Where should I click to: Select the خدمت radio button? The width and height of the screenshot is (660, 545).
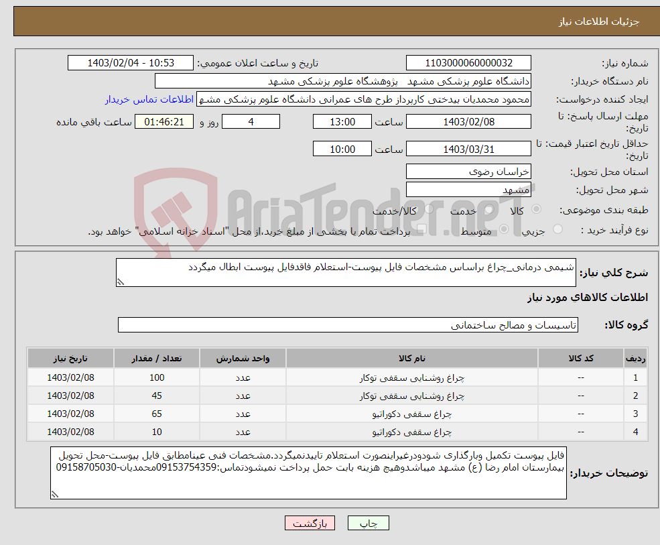(488, 209)
